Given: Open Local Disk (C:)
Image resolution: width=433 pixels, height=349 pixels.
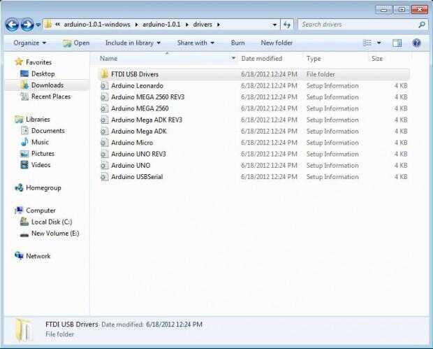Looking at the screenshot, I should click(x=52, y=222).
